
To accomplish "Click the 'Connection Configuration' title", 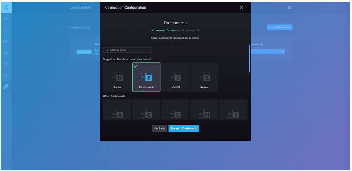I will [x=126, y=8].
